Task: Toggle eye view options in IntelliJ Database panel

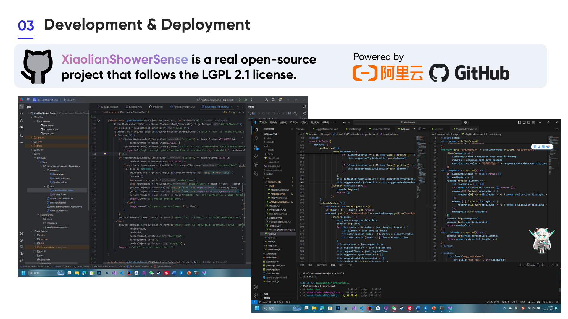Action: tap(295, 113)
